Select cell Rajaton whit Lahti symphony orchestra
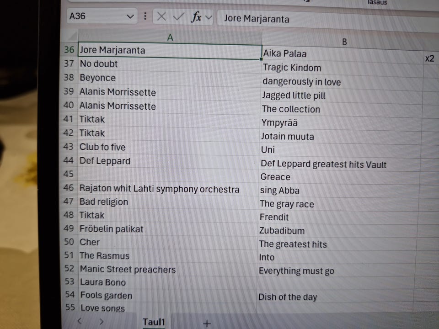This screenshot has height=329, width=439. pos(168,189)
